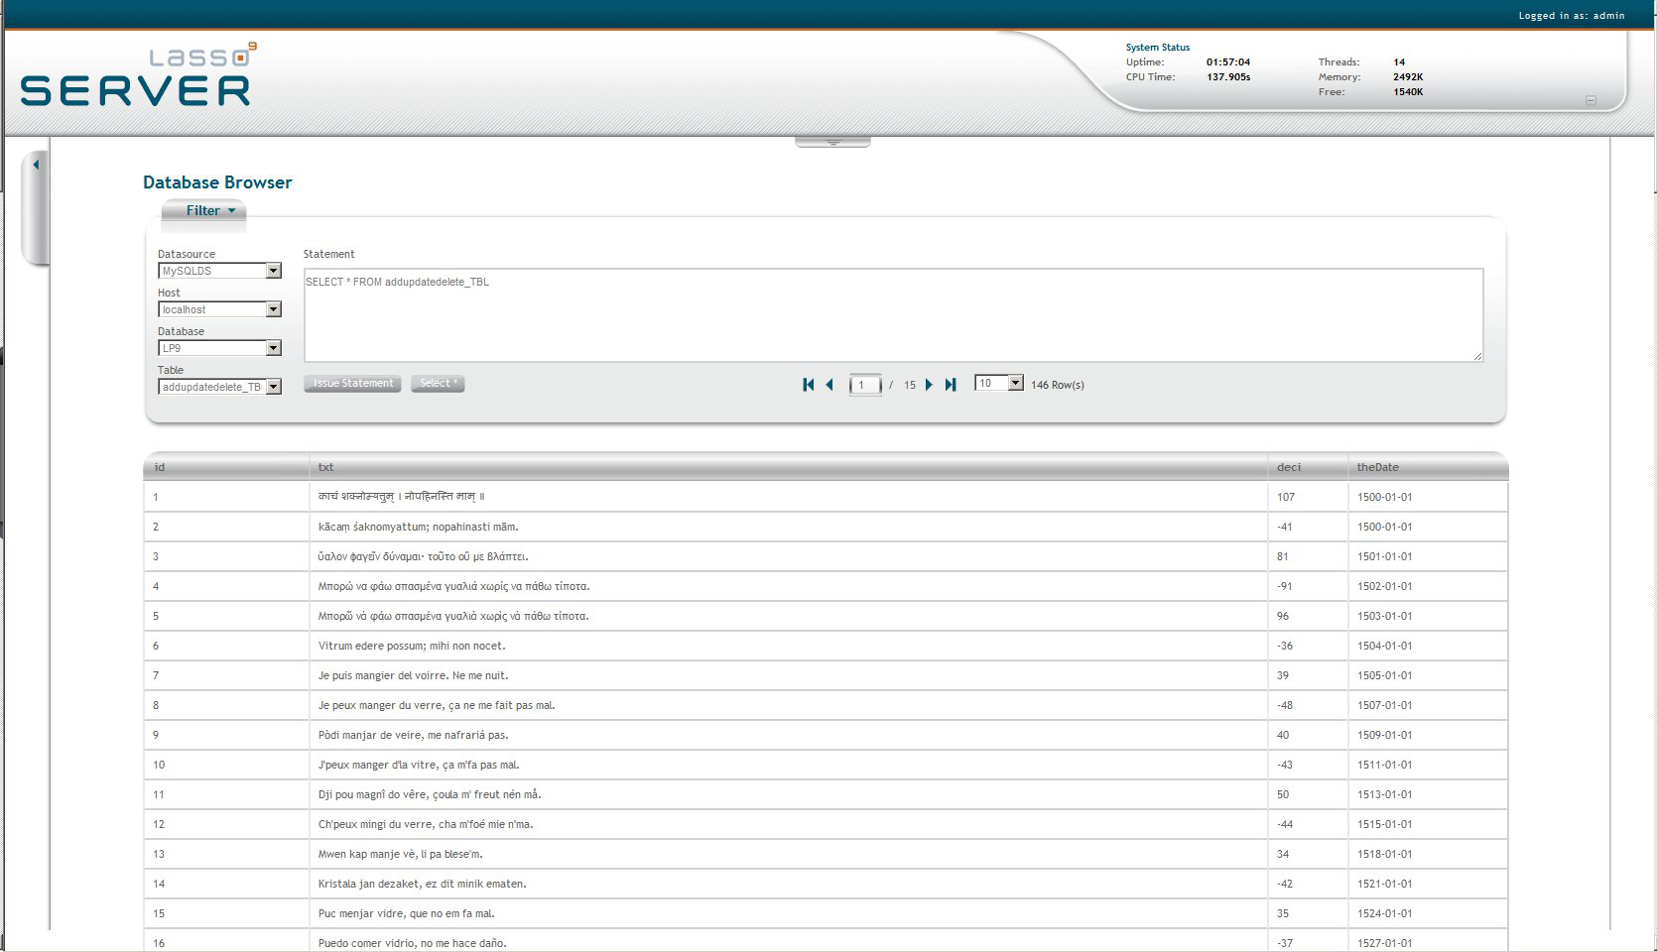Open the Database dropdown showing LP9

[273, 348]
